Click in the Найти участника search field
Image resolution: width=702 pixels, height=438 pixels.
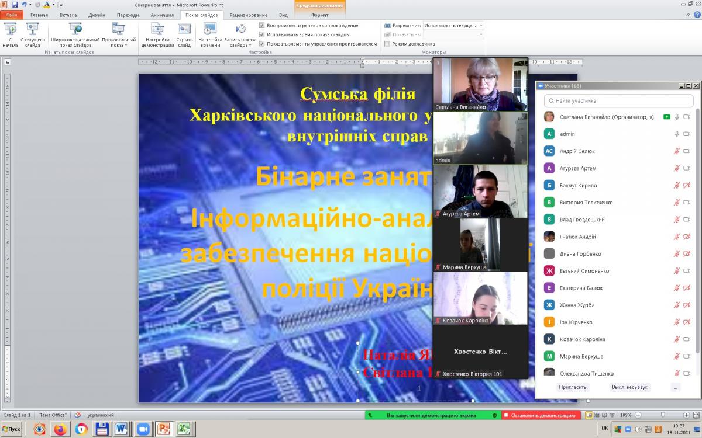(x=619, y=101)
